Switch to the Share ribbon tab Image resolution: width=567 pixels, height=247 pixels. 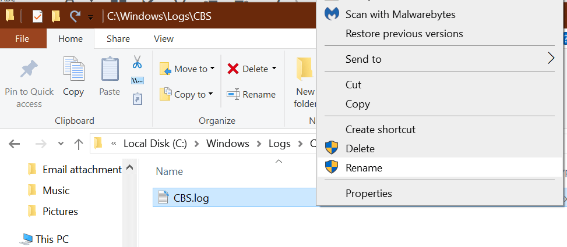tap(118, 38)
